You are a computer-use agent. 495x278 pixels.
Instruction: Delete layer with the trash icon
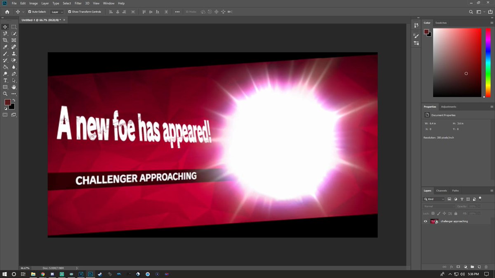point(486,266)
